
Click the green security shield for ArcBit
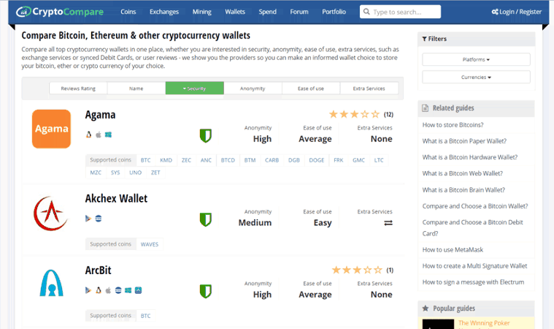click(x=206, y=291)
